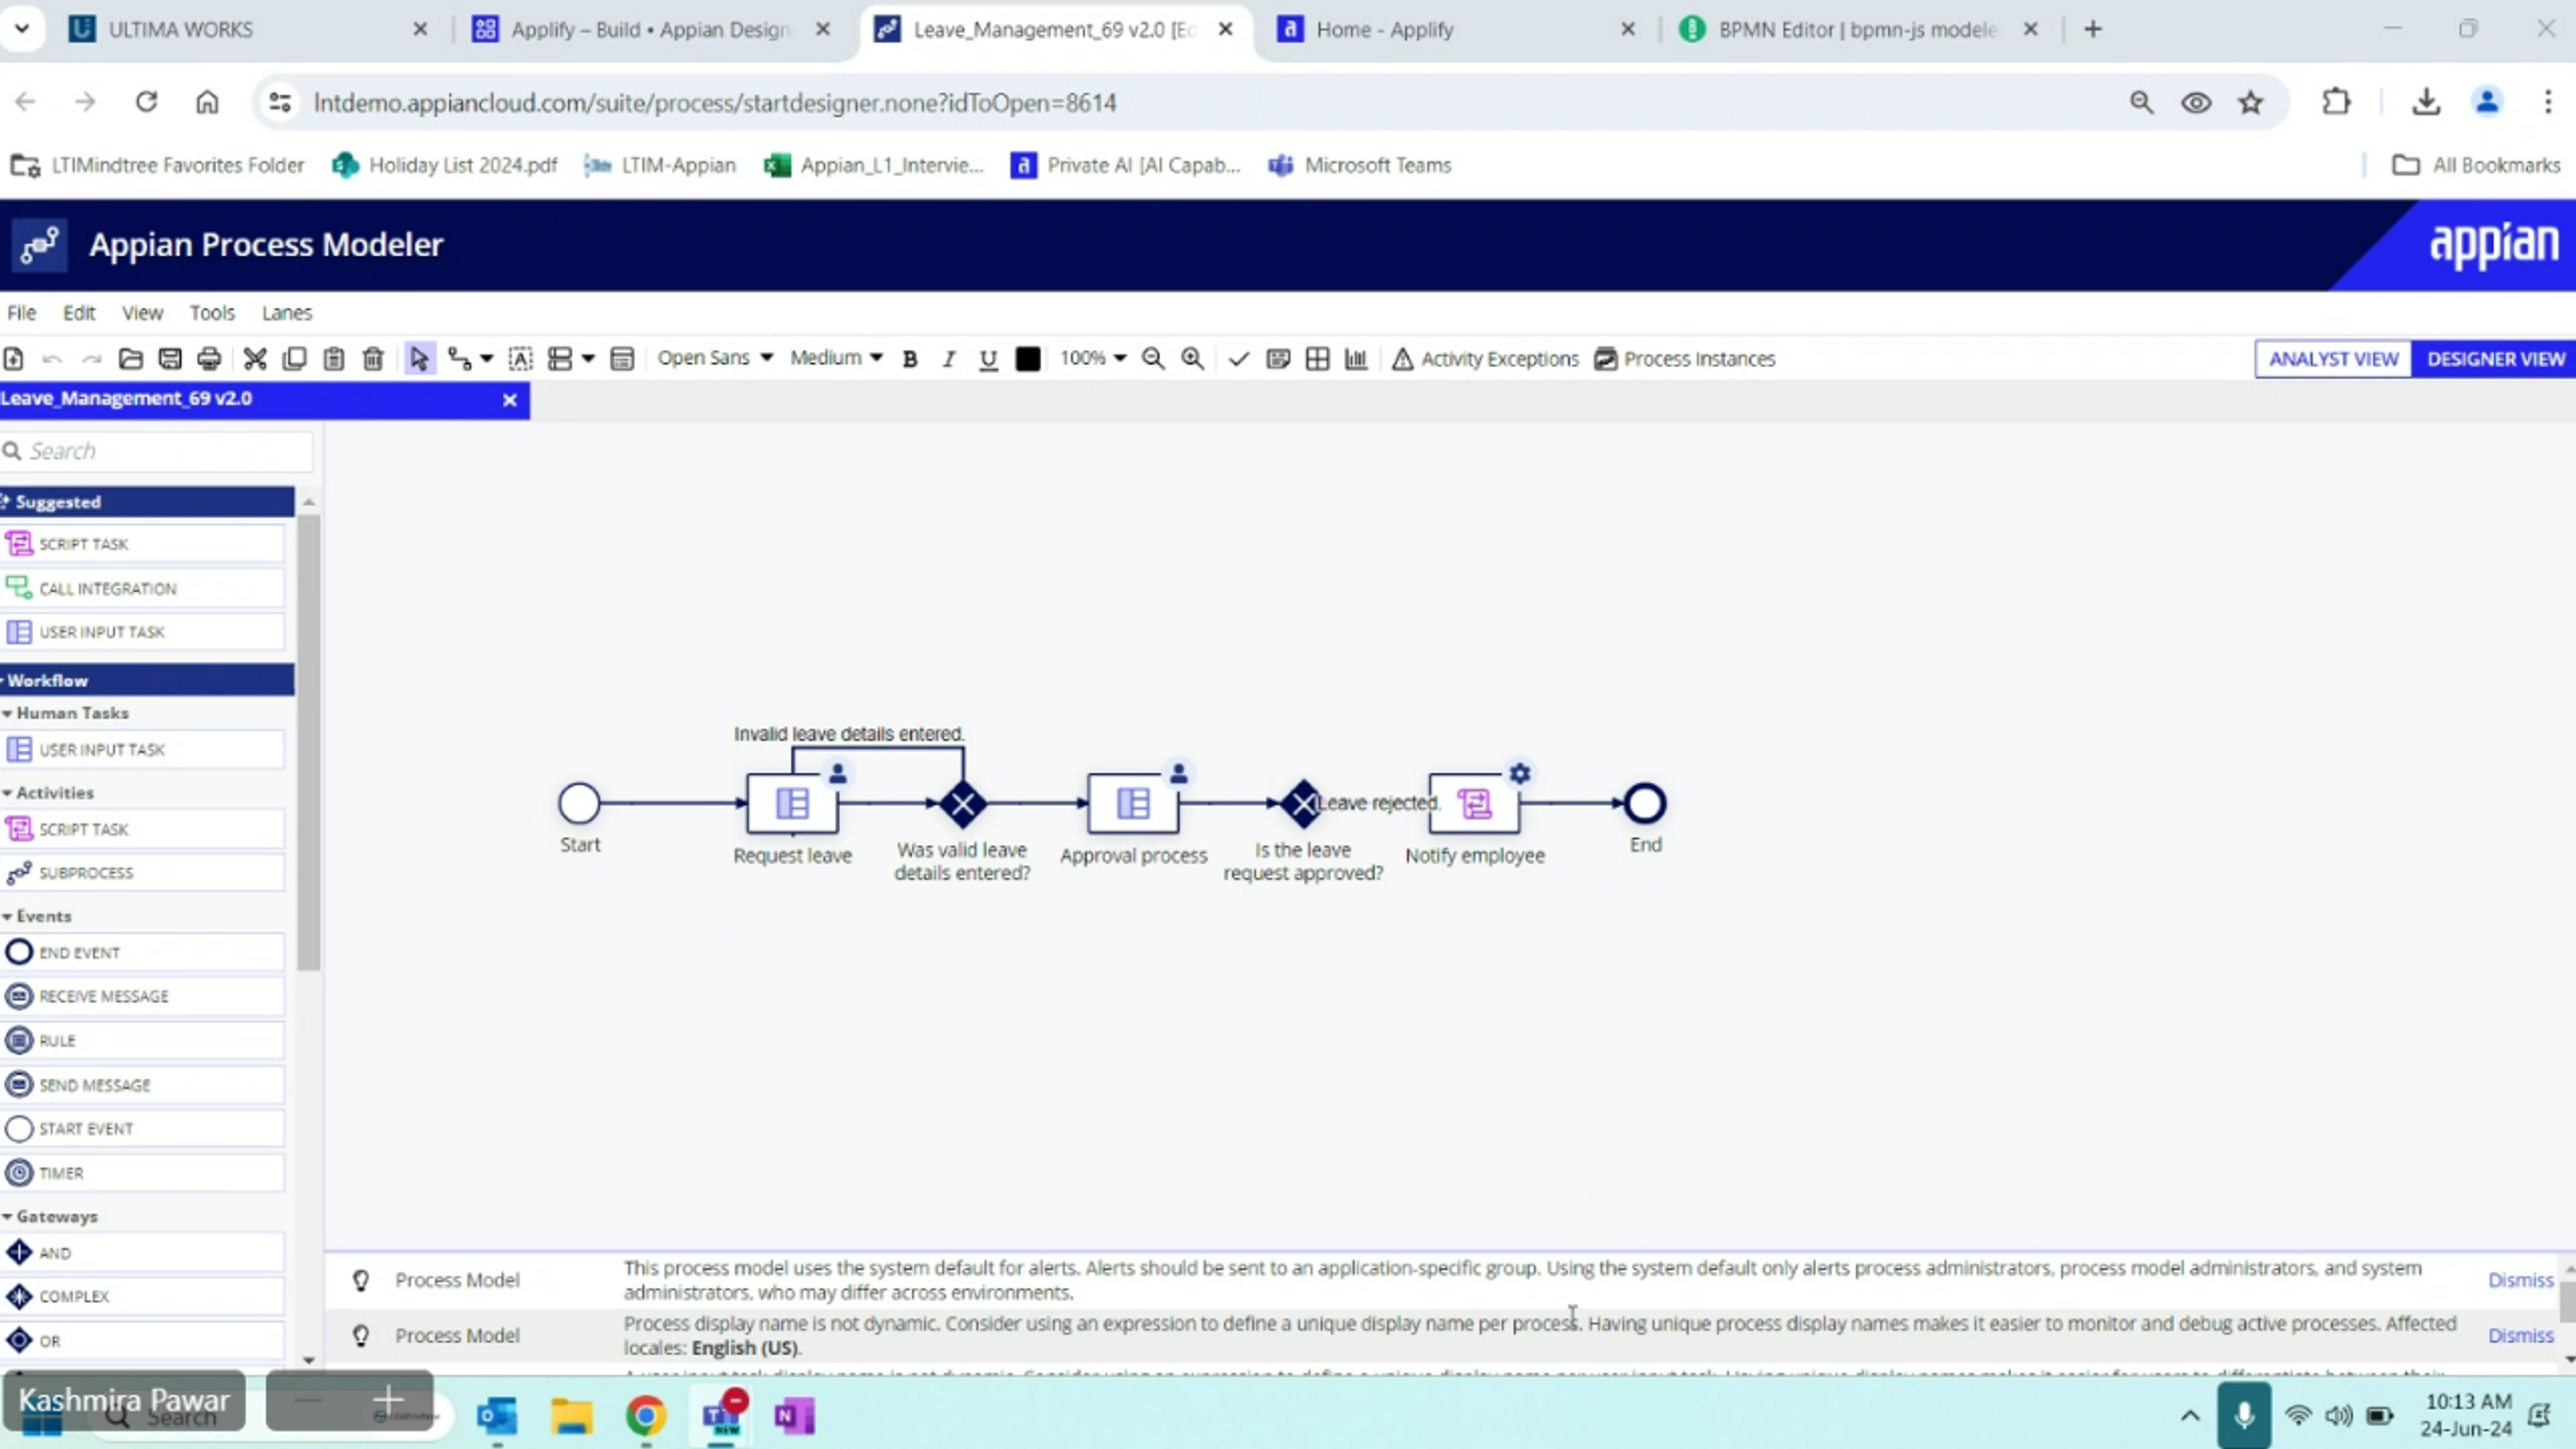Switch to Designer View
This screenshot has height=1449, width=2576.
(x=2495, y=359)
